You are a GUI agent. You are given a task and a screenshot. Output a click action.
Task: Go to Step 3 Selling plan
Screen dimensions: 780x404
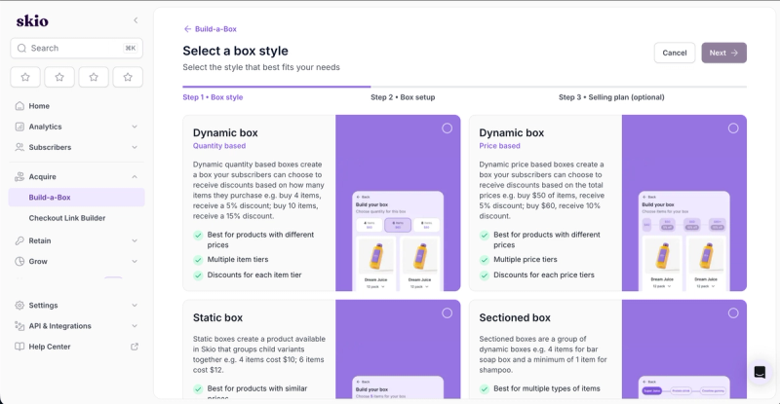(611, 97)
